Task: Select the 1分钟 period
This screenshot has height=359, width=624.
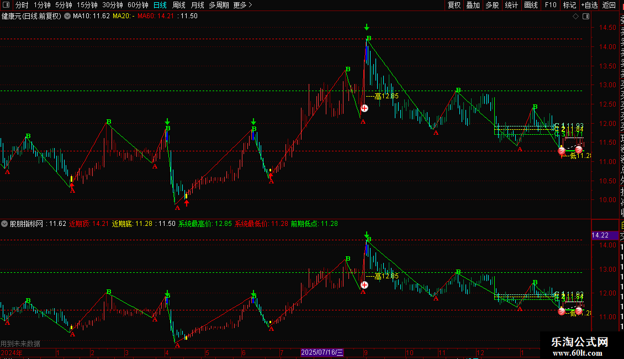Action: [42, 5]
